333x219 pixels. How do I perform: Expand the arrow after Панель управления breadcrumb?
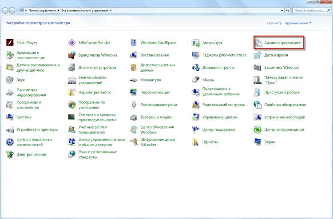click(x=59, y=10)
